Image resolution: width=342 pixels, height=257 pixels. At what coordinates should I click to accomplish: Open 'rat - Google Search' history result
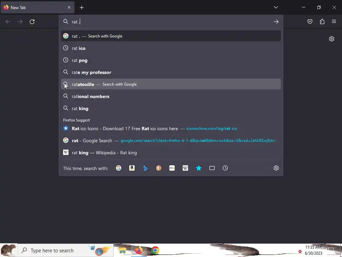[x=171, y=141]
